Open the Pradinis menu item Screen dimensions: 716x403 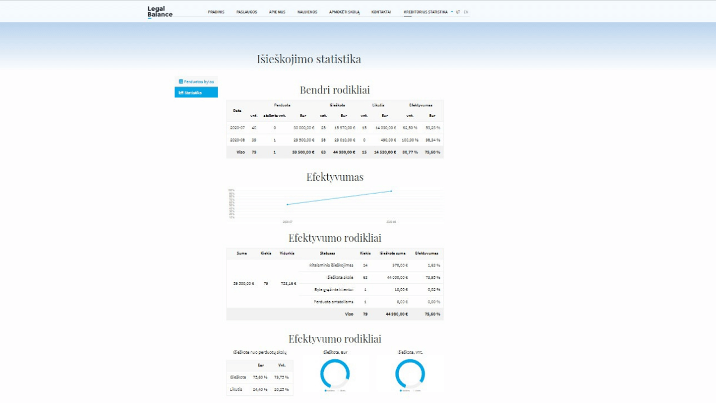coord(216,12)
